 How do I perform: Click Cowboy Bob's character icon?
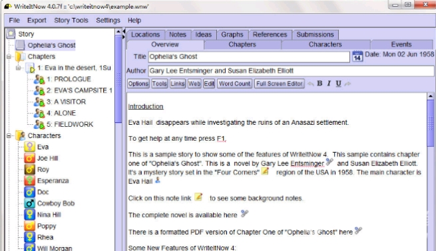(30, 203)
